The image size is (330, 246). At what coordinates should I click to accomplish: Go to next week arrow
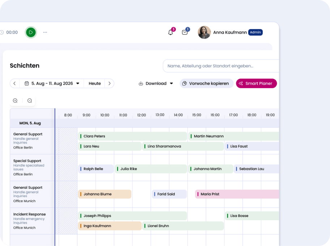point(109,83)
